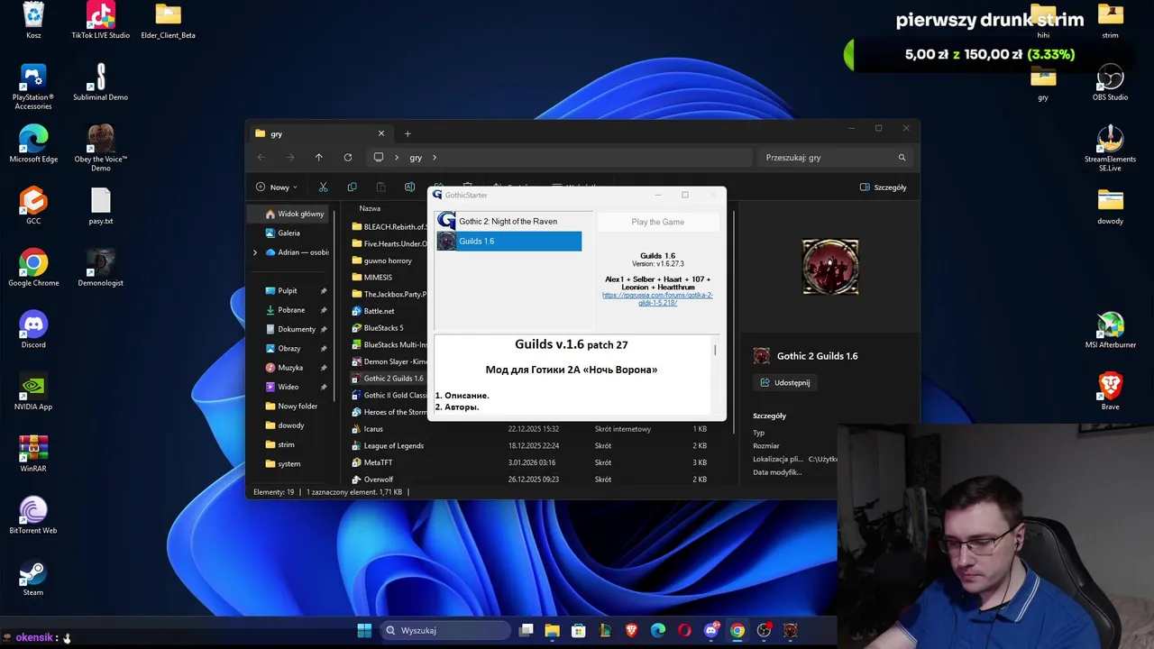Open Widok główny in Explorer sidebar
Viewport: 1154px width, 649px height.
pyautogui.click(x=291, y=214)
